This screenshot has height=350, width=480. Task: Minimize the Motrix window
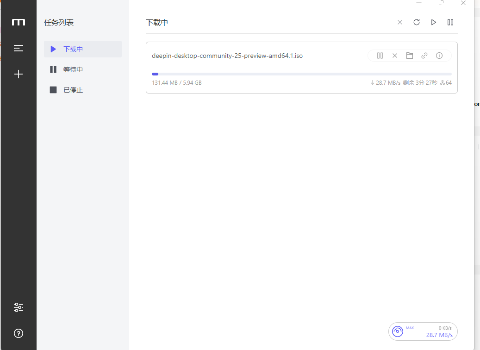(419, 3)
